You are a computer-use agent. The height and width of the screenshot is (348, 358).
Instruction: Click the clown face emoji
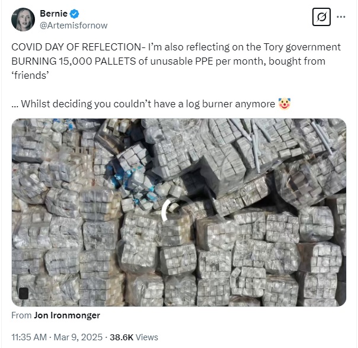pos(285,104)
